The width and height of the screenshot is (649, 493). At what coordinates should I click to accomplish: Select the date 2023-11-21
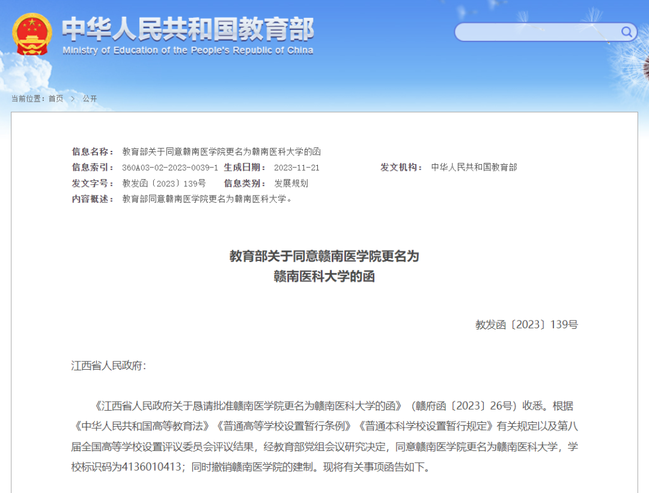click(297, 168)
